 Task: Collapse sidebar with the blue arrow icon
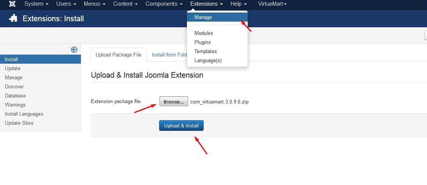point(74,50)
